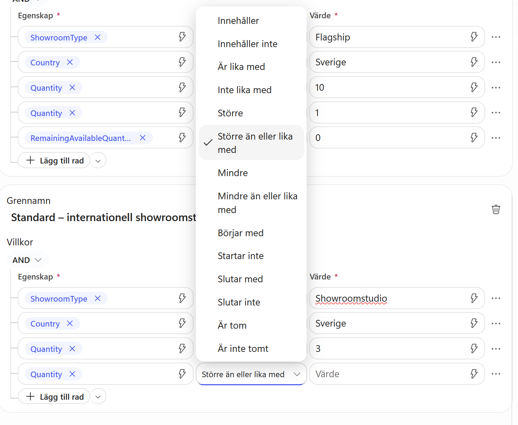This screenshot has width=518, height=425.
Task: Remove Quantity tag in row with value 10
Action: click(72, 88)
